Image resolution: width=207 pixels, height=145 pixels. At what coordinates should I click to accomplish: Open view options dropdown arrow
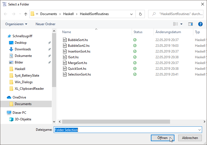pyautogui.click(x=181, y=24)
